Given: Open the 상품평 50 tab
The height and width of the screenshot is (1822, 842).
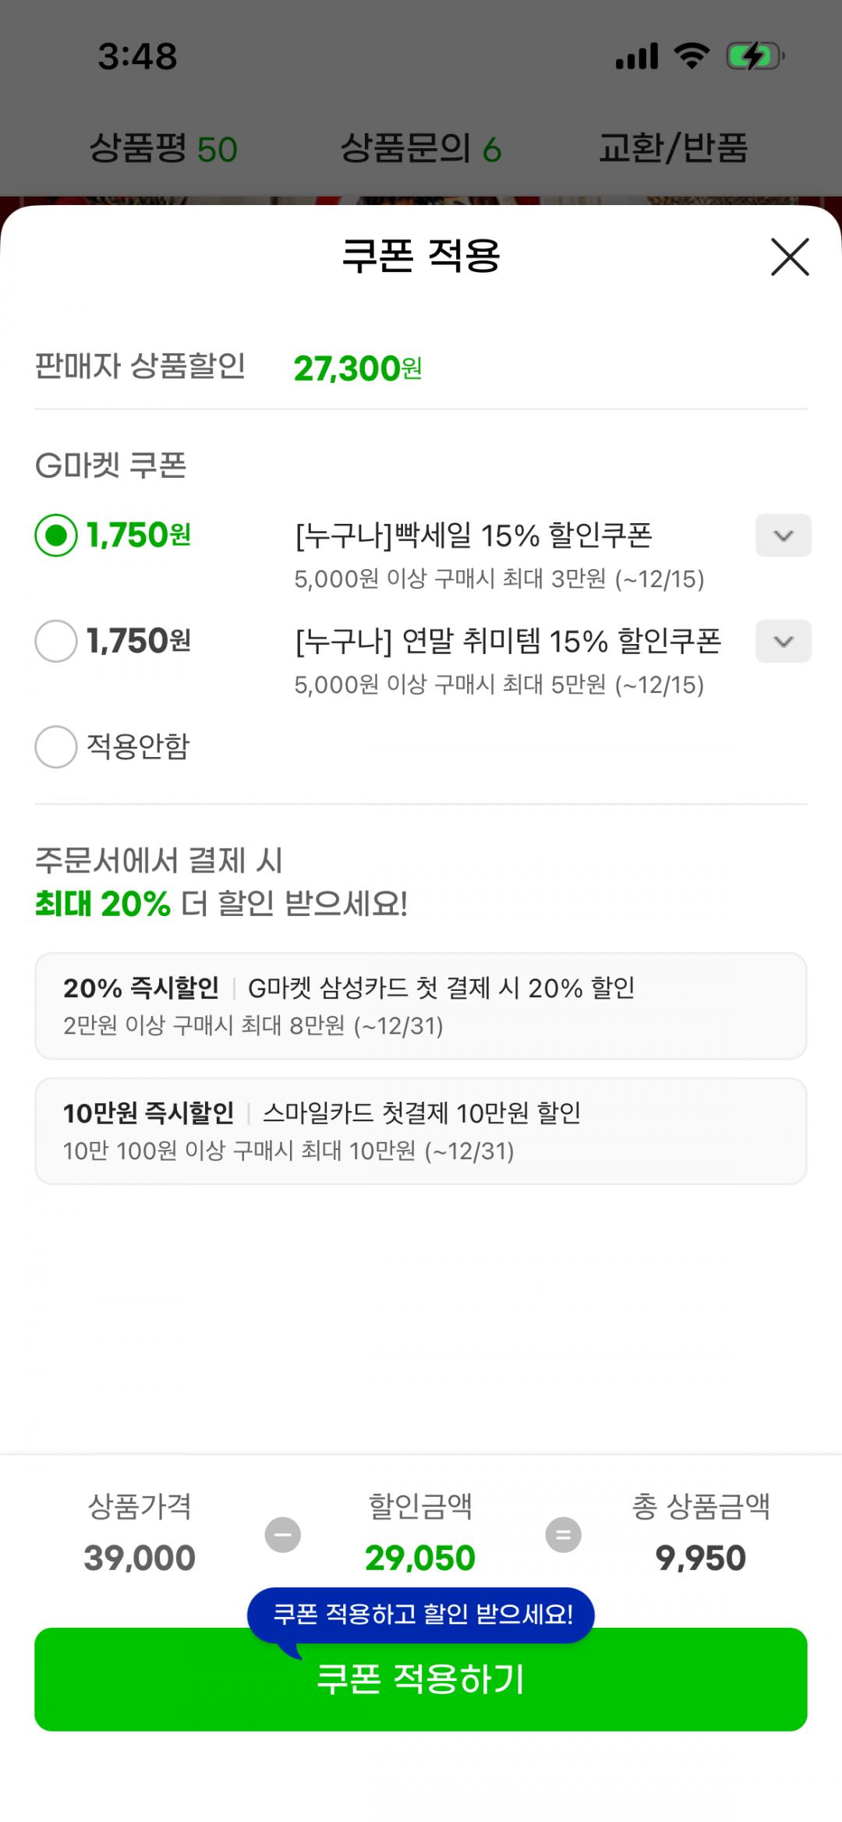Looking at the screenshot, I should [x=163, y=148].
